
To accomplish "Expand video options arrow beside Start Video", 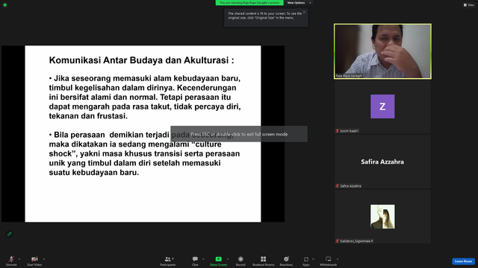I will 44,259.
